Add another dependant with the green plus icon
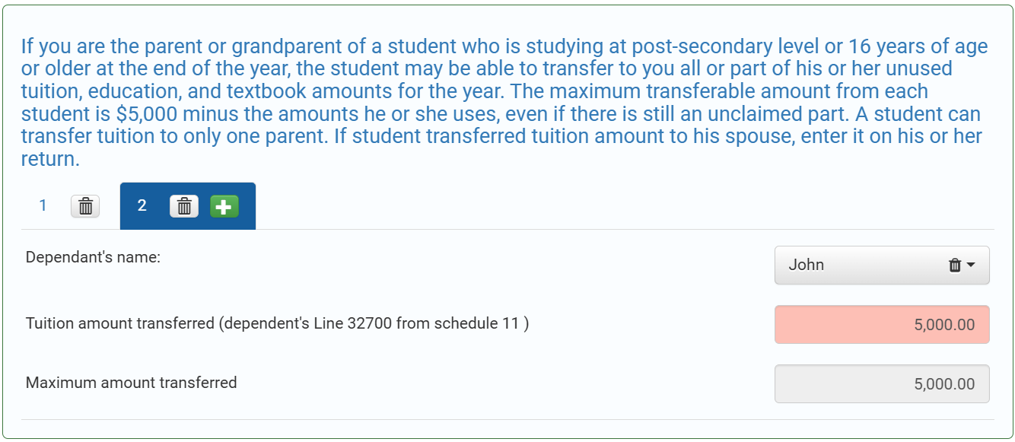This screenshot has width=1015, height=442. point(224,206)
